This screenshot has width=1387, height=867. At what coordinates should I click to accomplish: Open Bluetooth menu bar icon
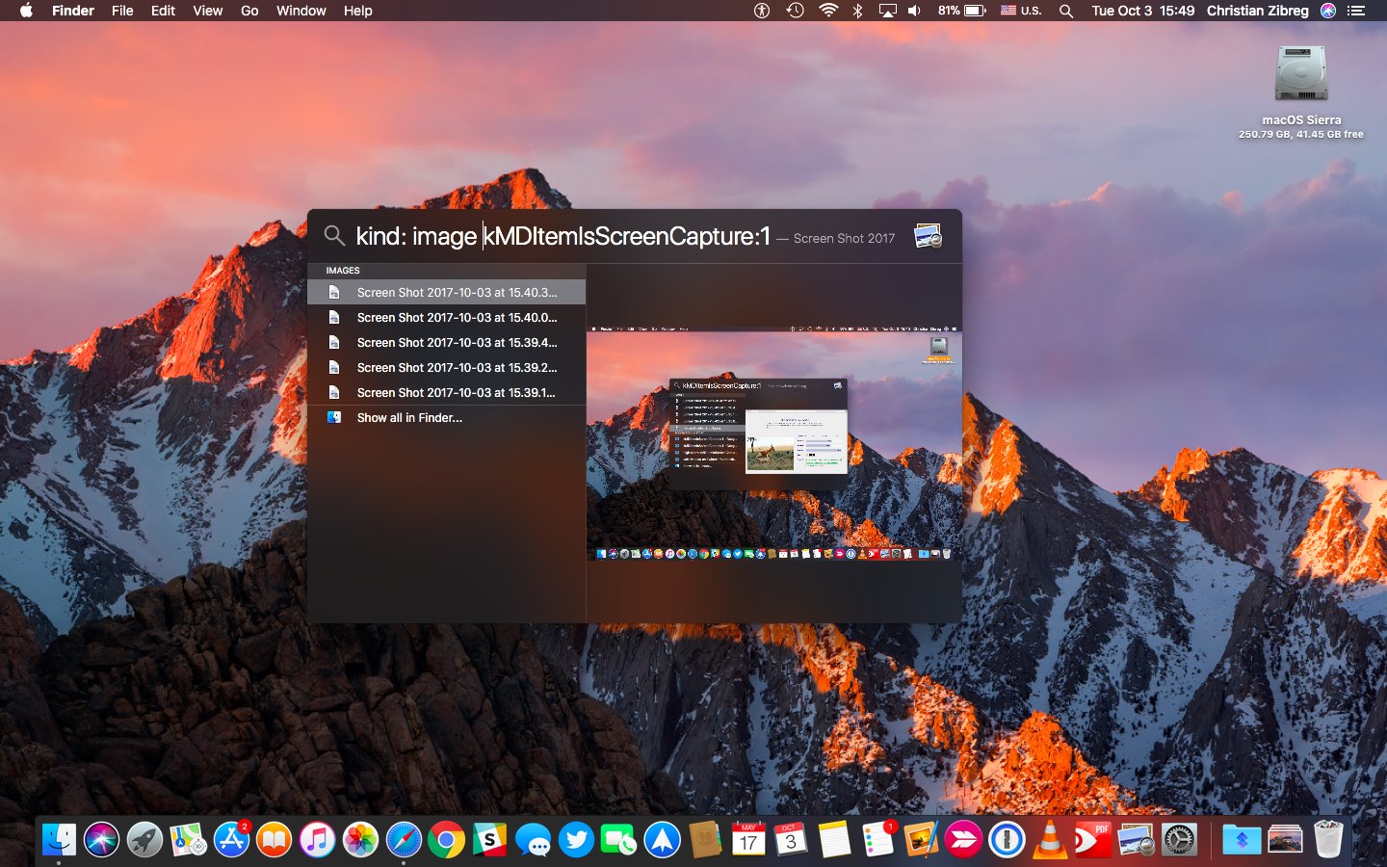857,11
